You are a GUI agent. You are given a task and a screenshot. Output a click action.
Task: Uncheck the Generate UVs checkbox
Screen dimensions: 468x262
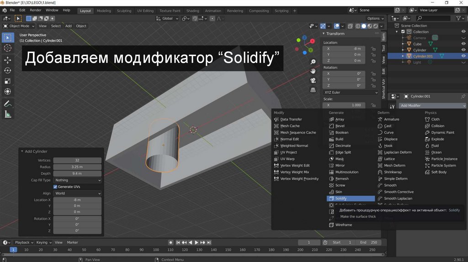(x=55, y=187)
